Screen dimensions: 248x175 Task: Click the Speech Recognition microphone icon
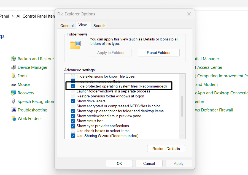coord(14,101)
